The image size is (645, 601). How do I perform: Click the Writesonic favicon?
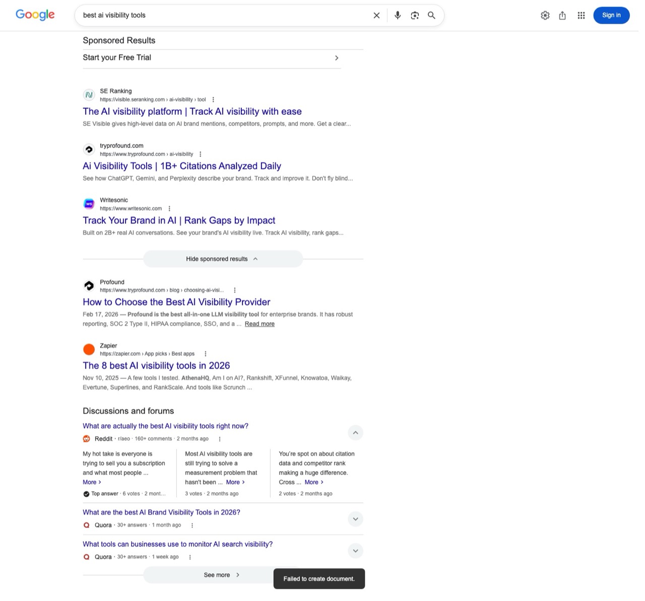coord(89,204)
